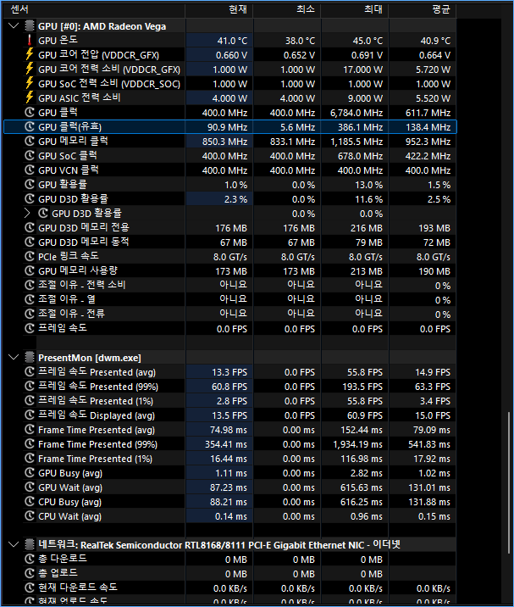Screen dimensions: 514x607
Task: Click the clock icon beside GPU 활용률
Action: 30,184
